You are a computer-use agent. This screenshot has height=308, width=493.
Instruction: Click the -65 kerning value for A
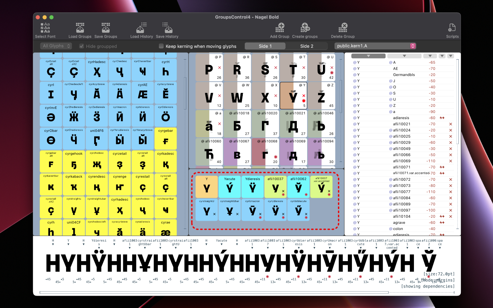coord(432,63)
